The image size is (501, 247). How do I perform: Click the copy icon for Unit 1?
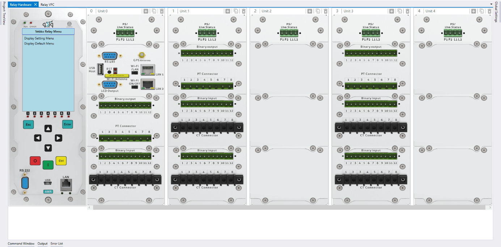point(236,11)
